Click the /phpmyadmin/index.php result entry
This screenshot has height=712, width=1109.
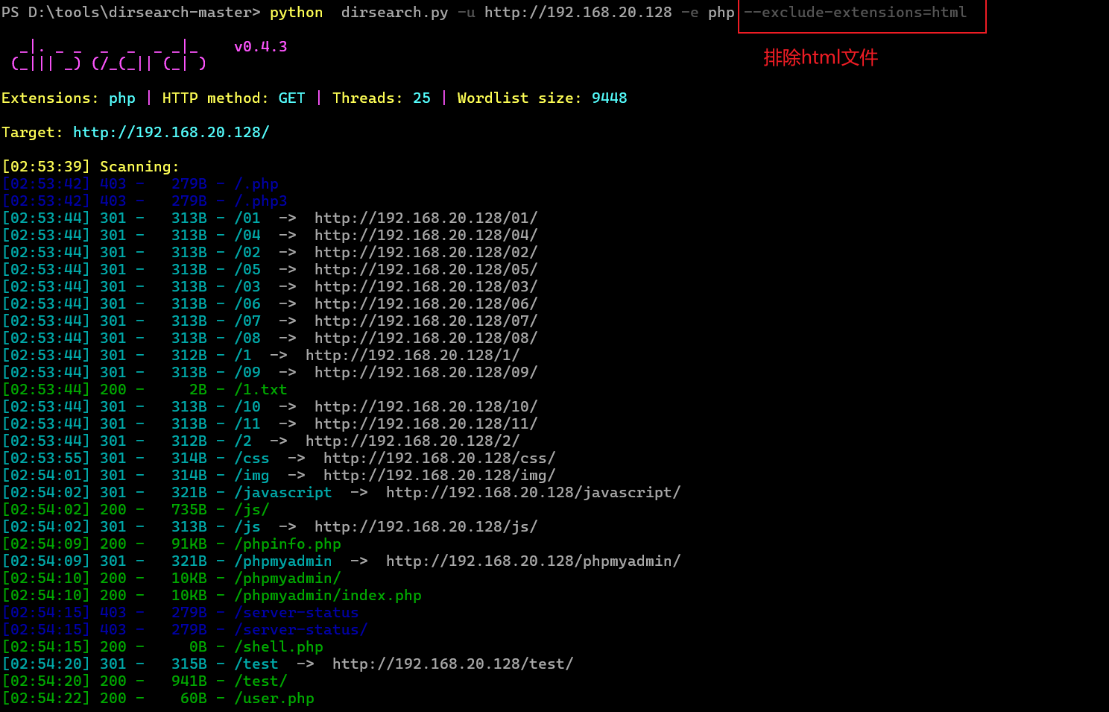(x=328, y=596)
